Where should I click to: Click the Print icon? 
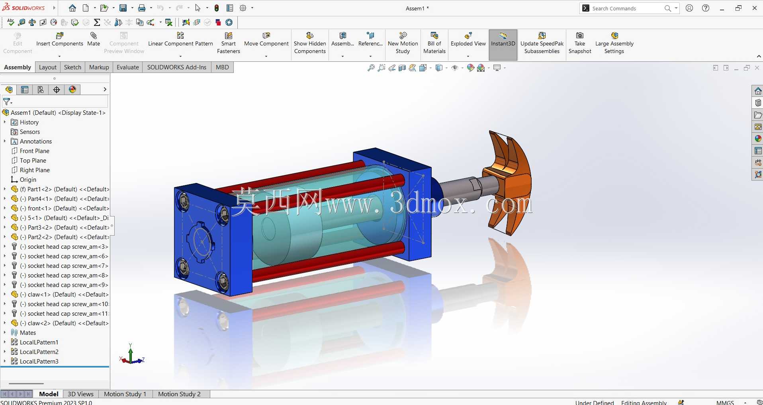click(x=142, y=8)
